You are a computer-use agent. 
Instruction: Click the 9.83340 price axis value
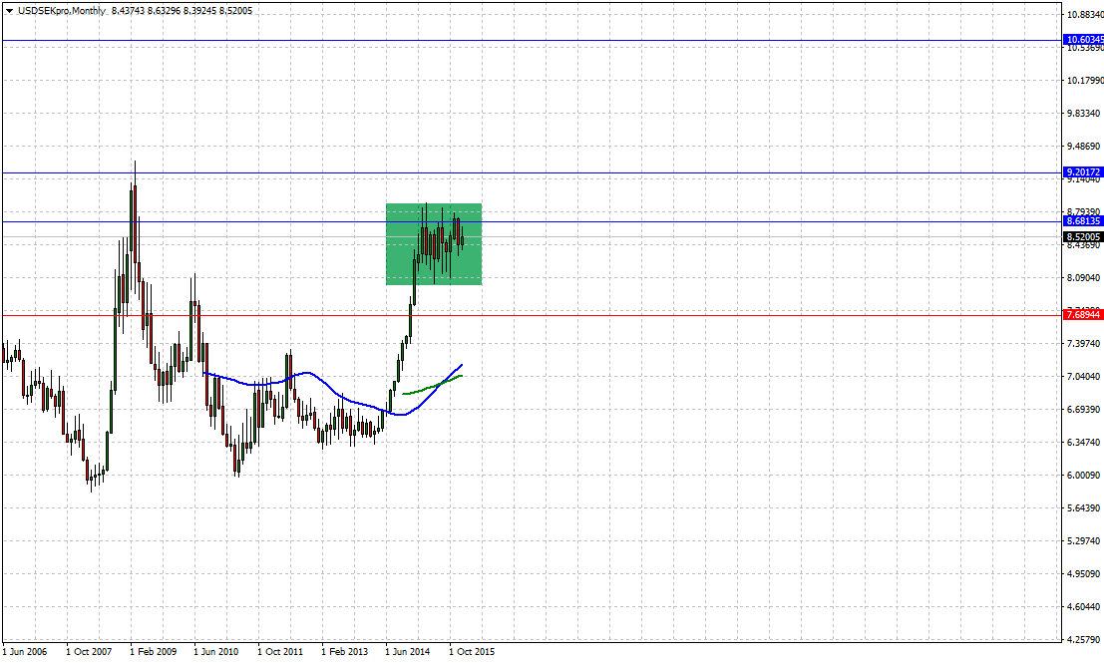tap(1084, 114)
